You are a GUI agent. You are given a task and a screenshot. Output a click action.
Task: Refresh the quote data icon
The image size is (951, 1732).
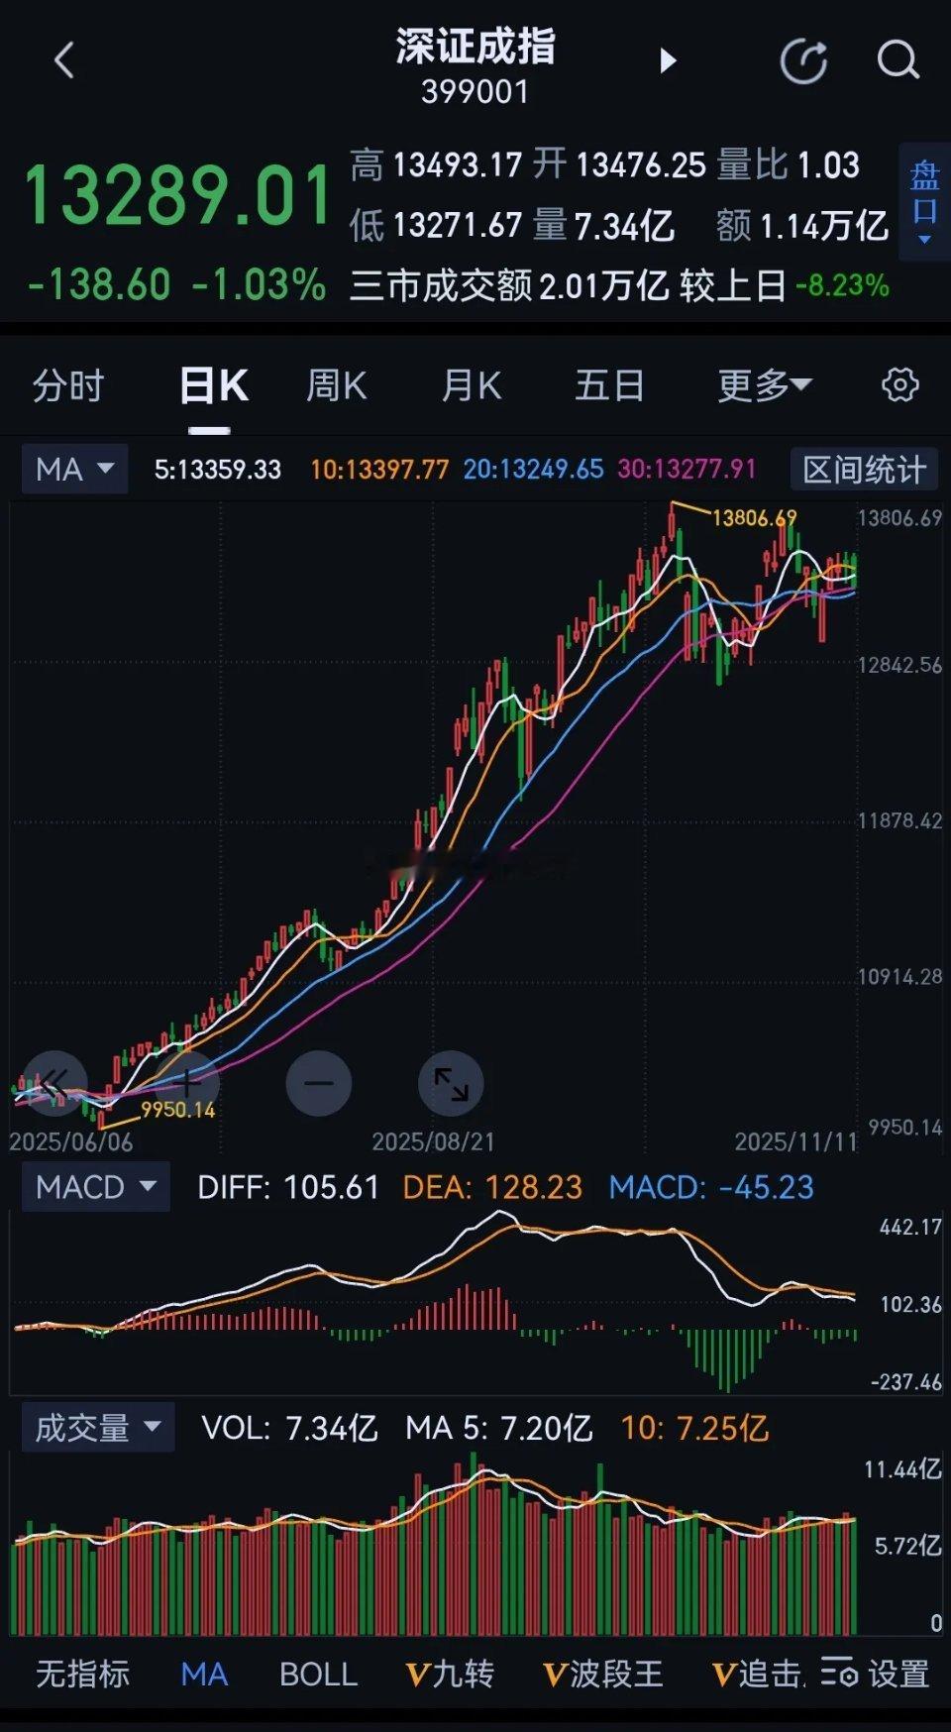(x=803, y=61)
